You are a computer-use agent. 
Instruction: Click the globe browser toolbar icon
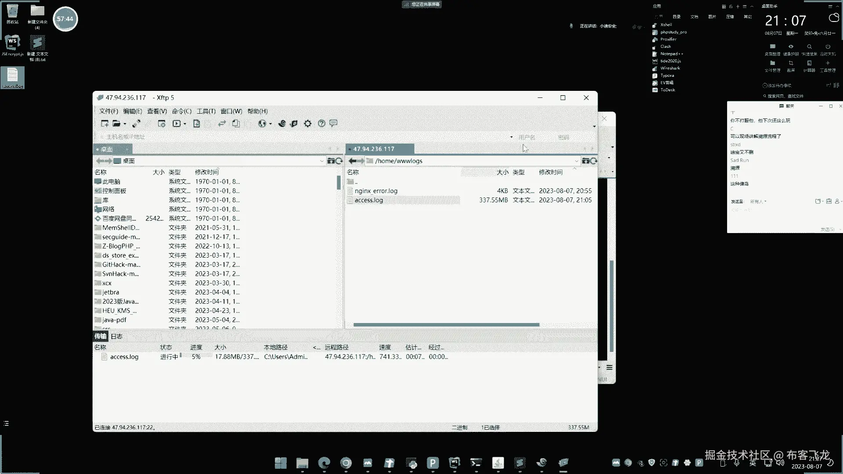pos(262,124)
